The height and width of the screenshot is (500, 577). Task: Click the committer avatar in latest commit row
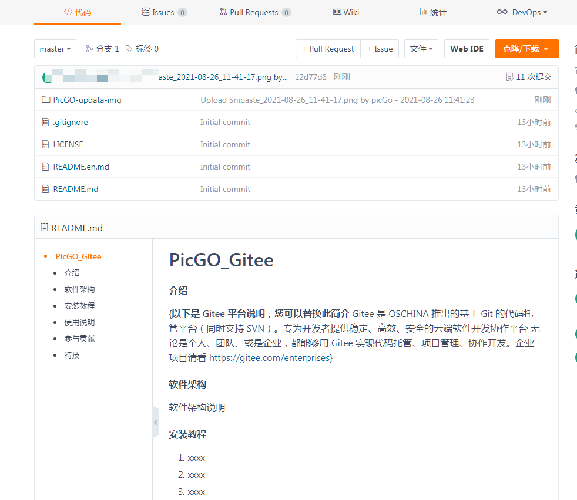[48, 77]
